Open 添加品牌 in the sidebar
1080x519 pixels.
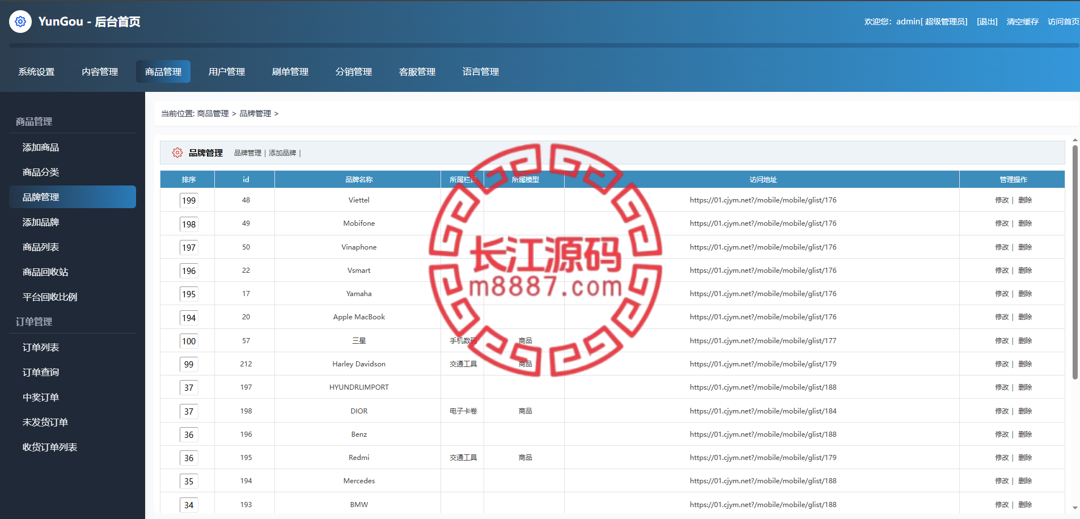73,222
